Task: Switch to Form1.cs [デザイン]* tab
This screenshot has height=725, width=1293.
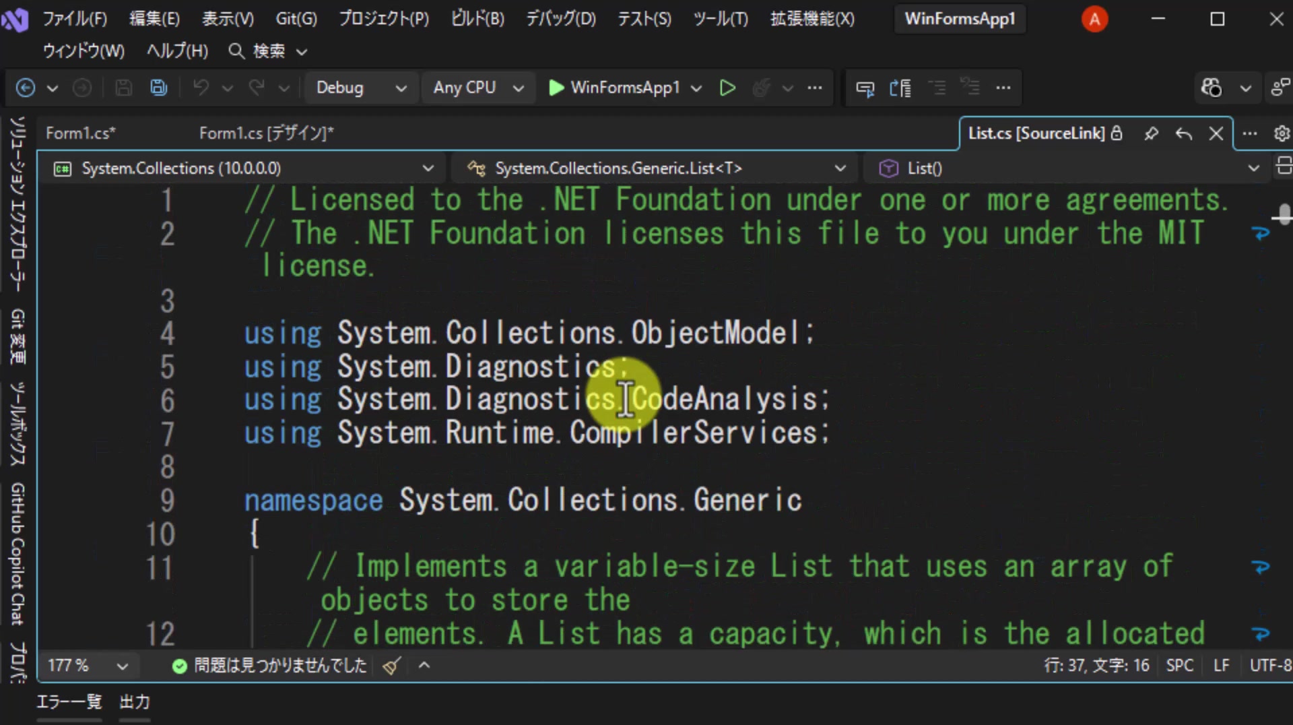Action: [x=267, y=133]
